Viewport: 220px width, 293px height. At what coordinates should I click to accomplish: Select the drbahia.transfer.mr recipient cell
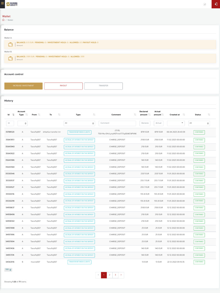point(52,132)
